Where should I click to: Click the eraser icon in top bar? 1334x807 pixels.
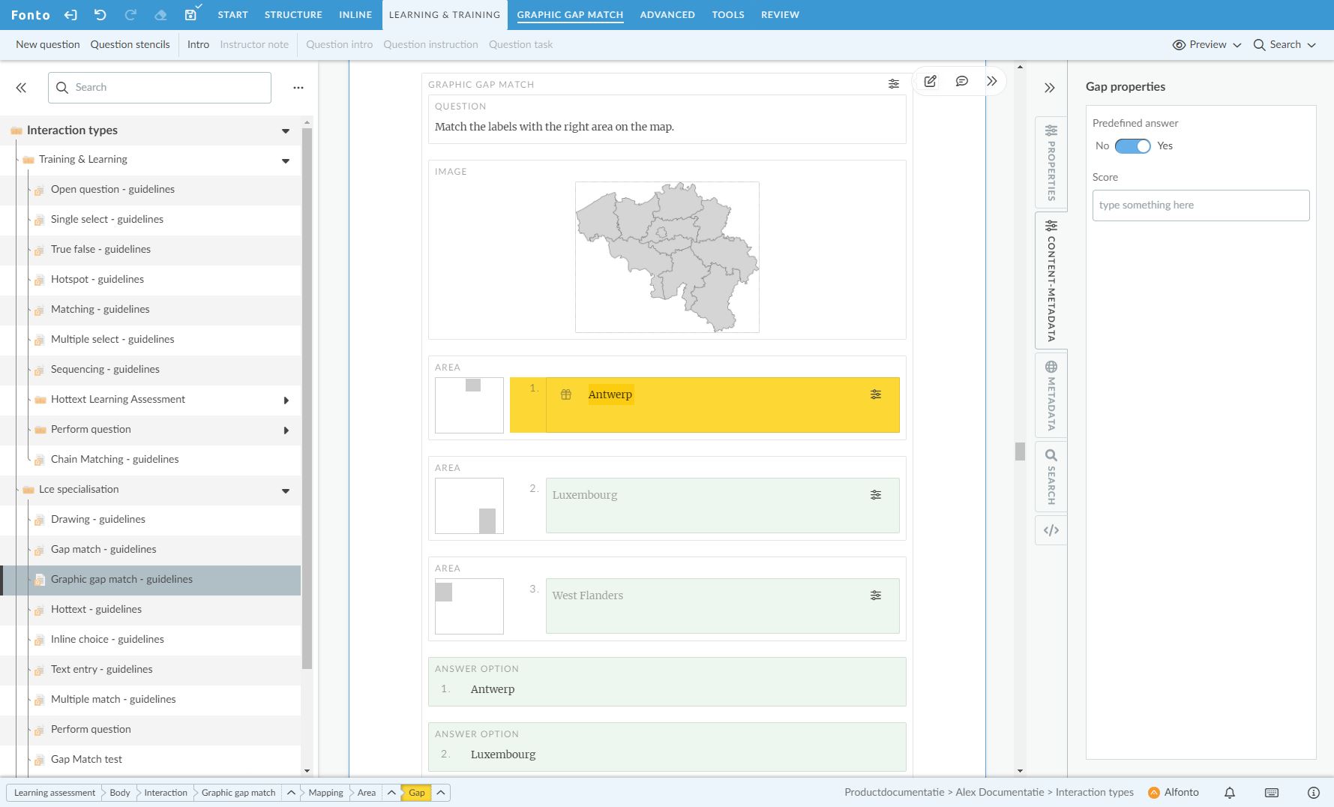[x=160, y=15]
